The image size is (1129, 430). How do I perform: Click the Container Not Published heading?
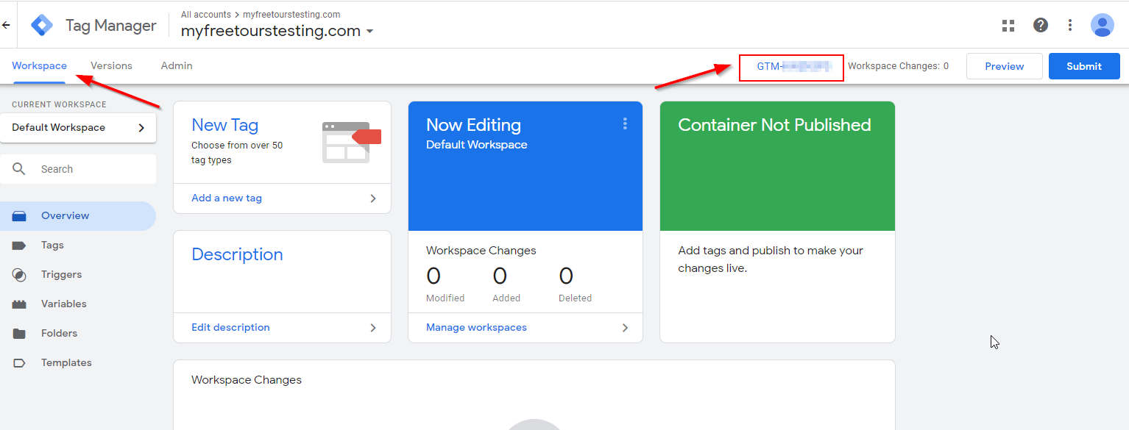click(774, 125)
